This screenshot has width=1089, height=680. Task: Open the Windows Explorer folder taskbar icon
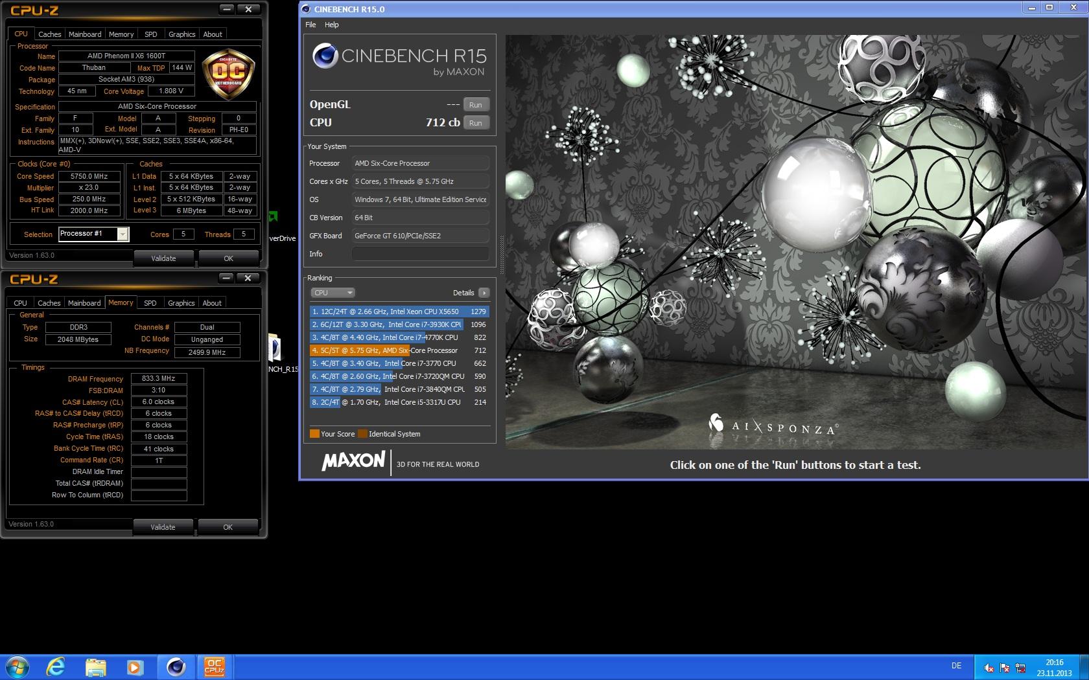pos(95,666)
